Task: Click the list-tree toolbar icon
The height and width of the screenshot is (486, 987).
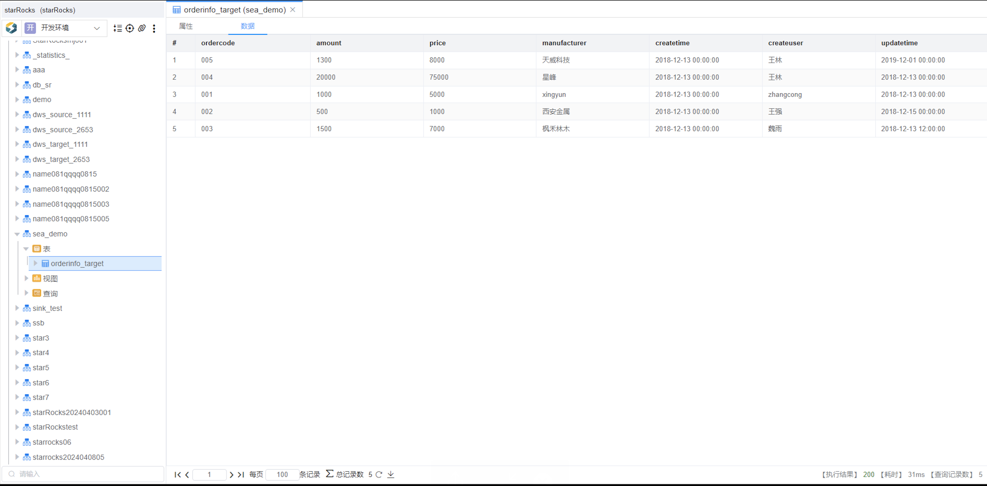Action: coord(117,28)
